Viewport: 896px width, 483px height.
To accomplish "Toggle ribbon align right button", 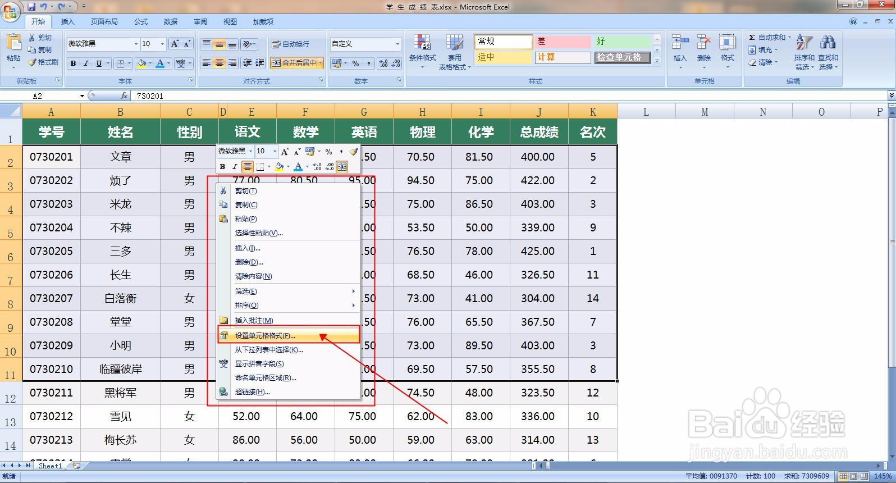I will click(232, 63).
